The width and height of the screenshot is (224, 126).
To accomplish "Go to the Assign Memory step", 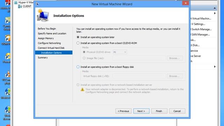I will tap(46, 38).
